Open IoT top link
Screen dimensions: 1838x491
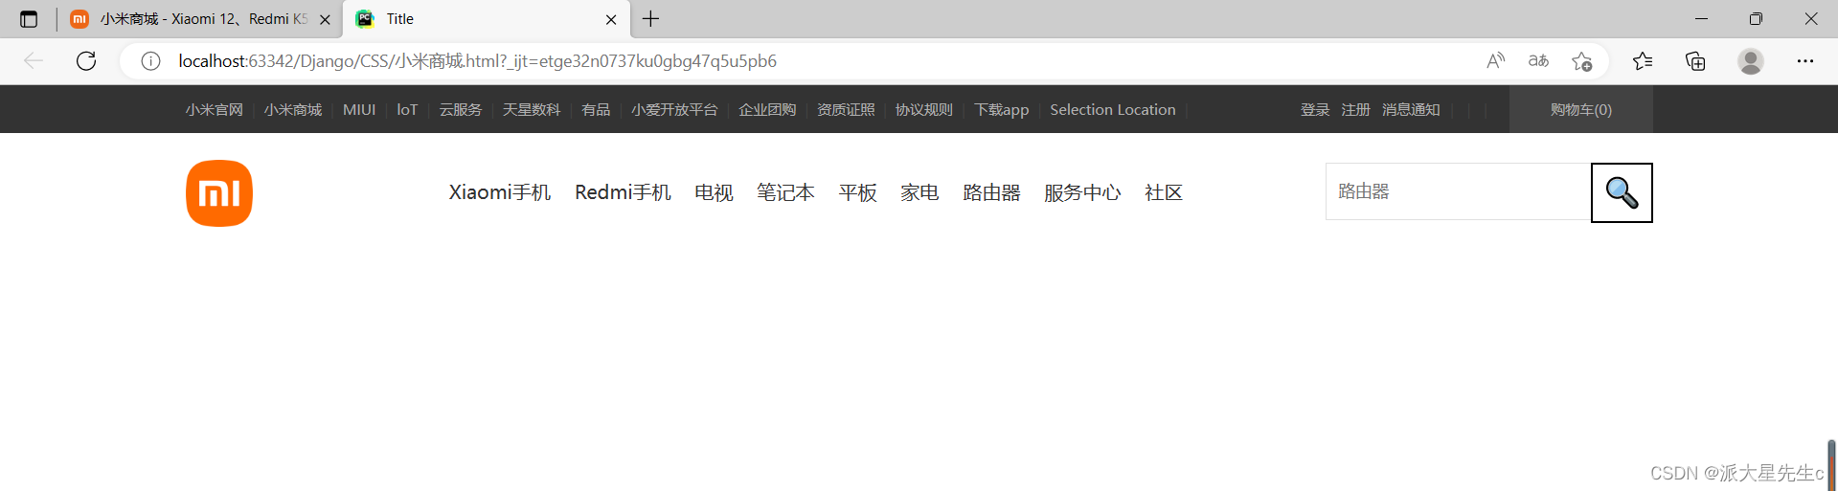pyautogui.click(x=407, y=110)
